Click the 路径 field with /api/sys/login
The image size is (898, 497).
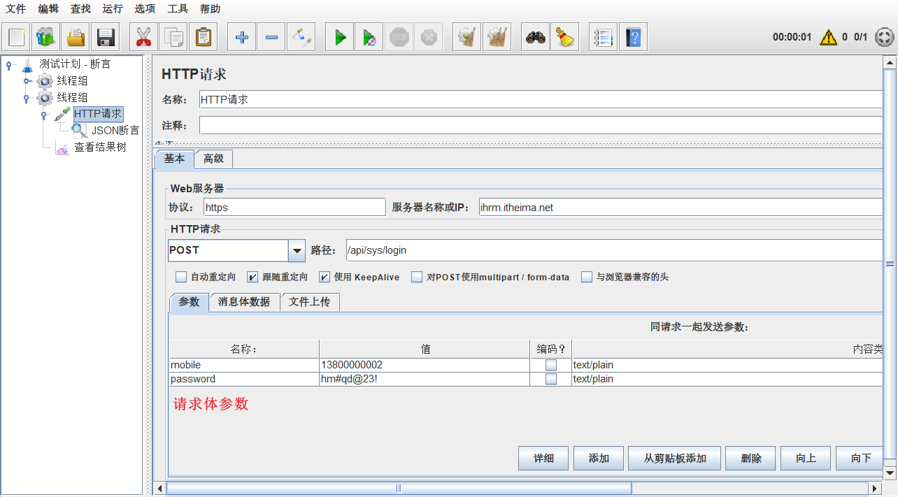pyautogui.click(x=614, y=250)
